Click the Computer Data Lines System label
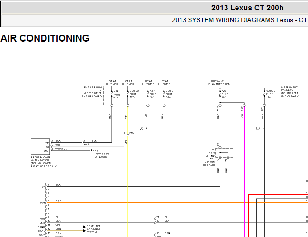 pyautogui.click(x=93, y=229)
